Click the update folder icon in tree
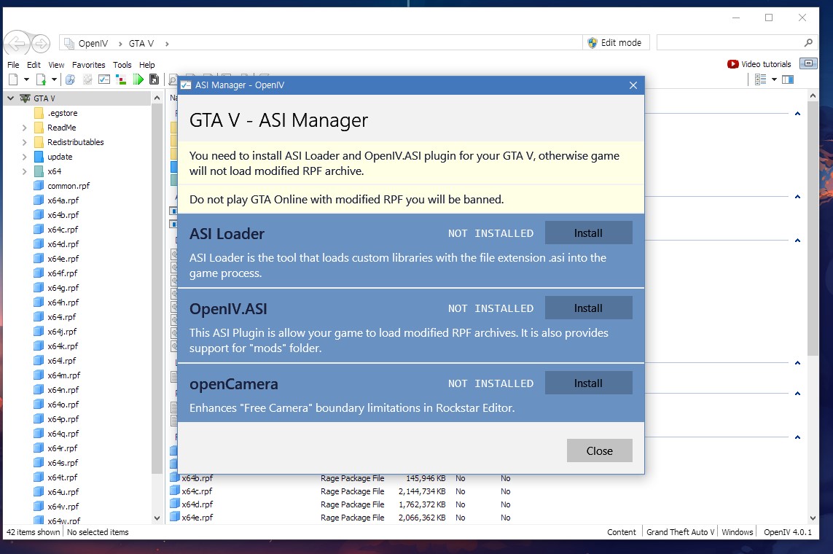Screen dimensions: 833x554 click(38, 157)
